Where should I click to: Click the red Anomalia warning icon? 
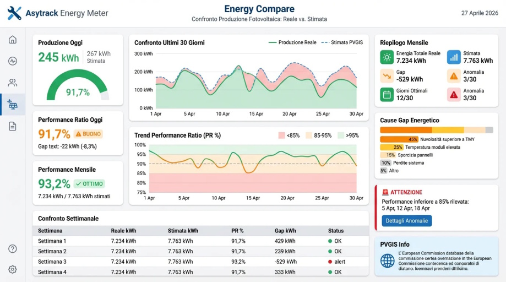pos(454,95)
